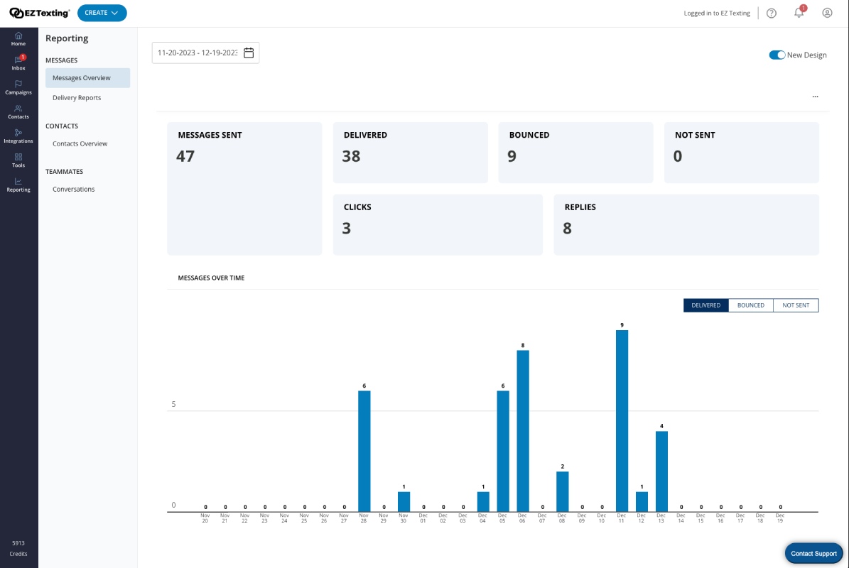Toggle the New Design switch
849x568 pixels.
pyautogui.click(x=777, y=55)
